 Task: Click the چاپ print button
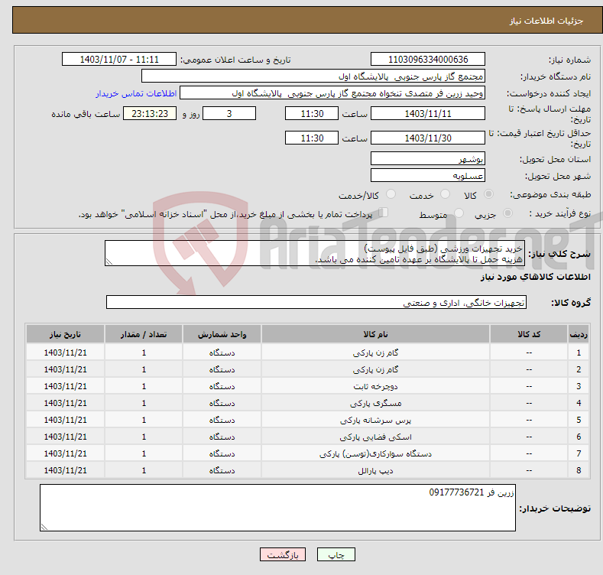coord(336,554)
